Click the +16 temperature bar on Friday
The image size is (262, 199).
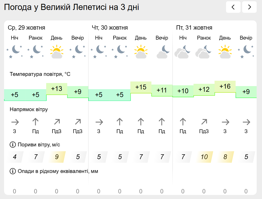[225, 86]
